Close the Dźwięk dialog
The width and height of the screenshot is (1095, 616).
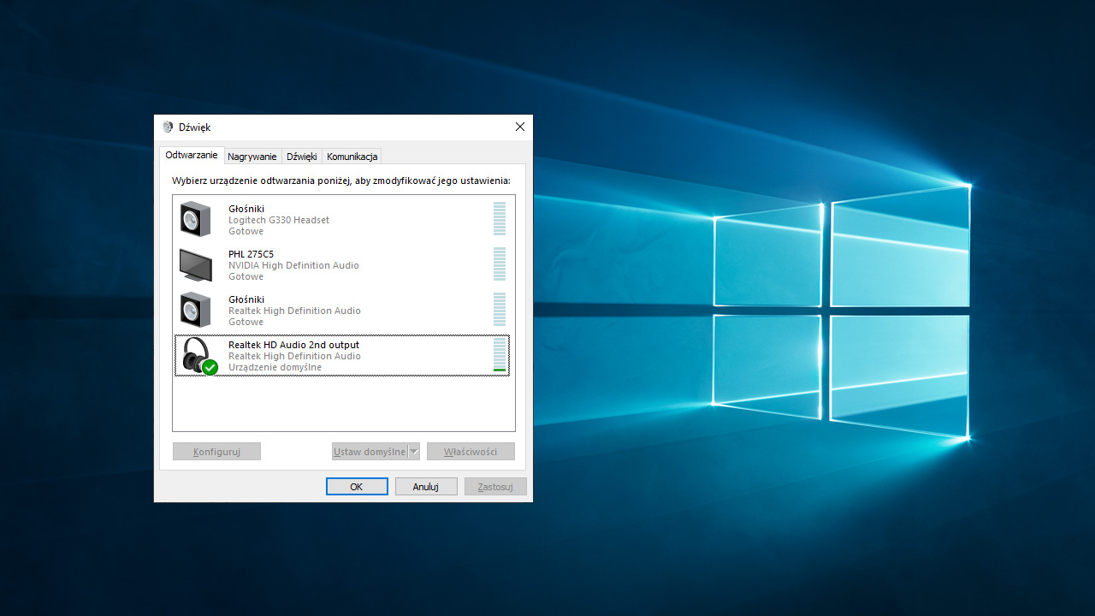tap(520, 127)
